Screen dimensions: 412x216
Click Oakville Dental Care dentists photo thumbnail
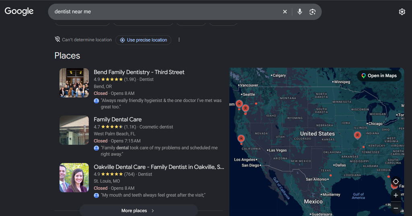(74, 178)
